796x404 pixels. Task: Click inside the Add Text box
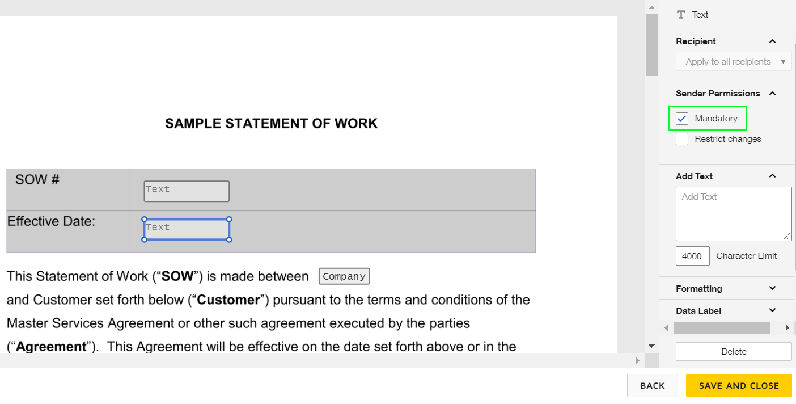[734, 214]
